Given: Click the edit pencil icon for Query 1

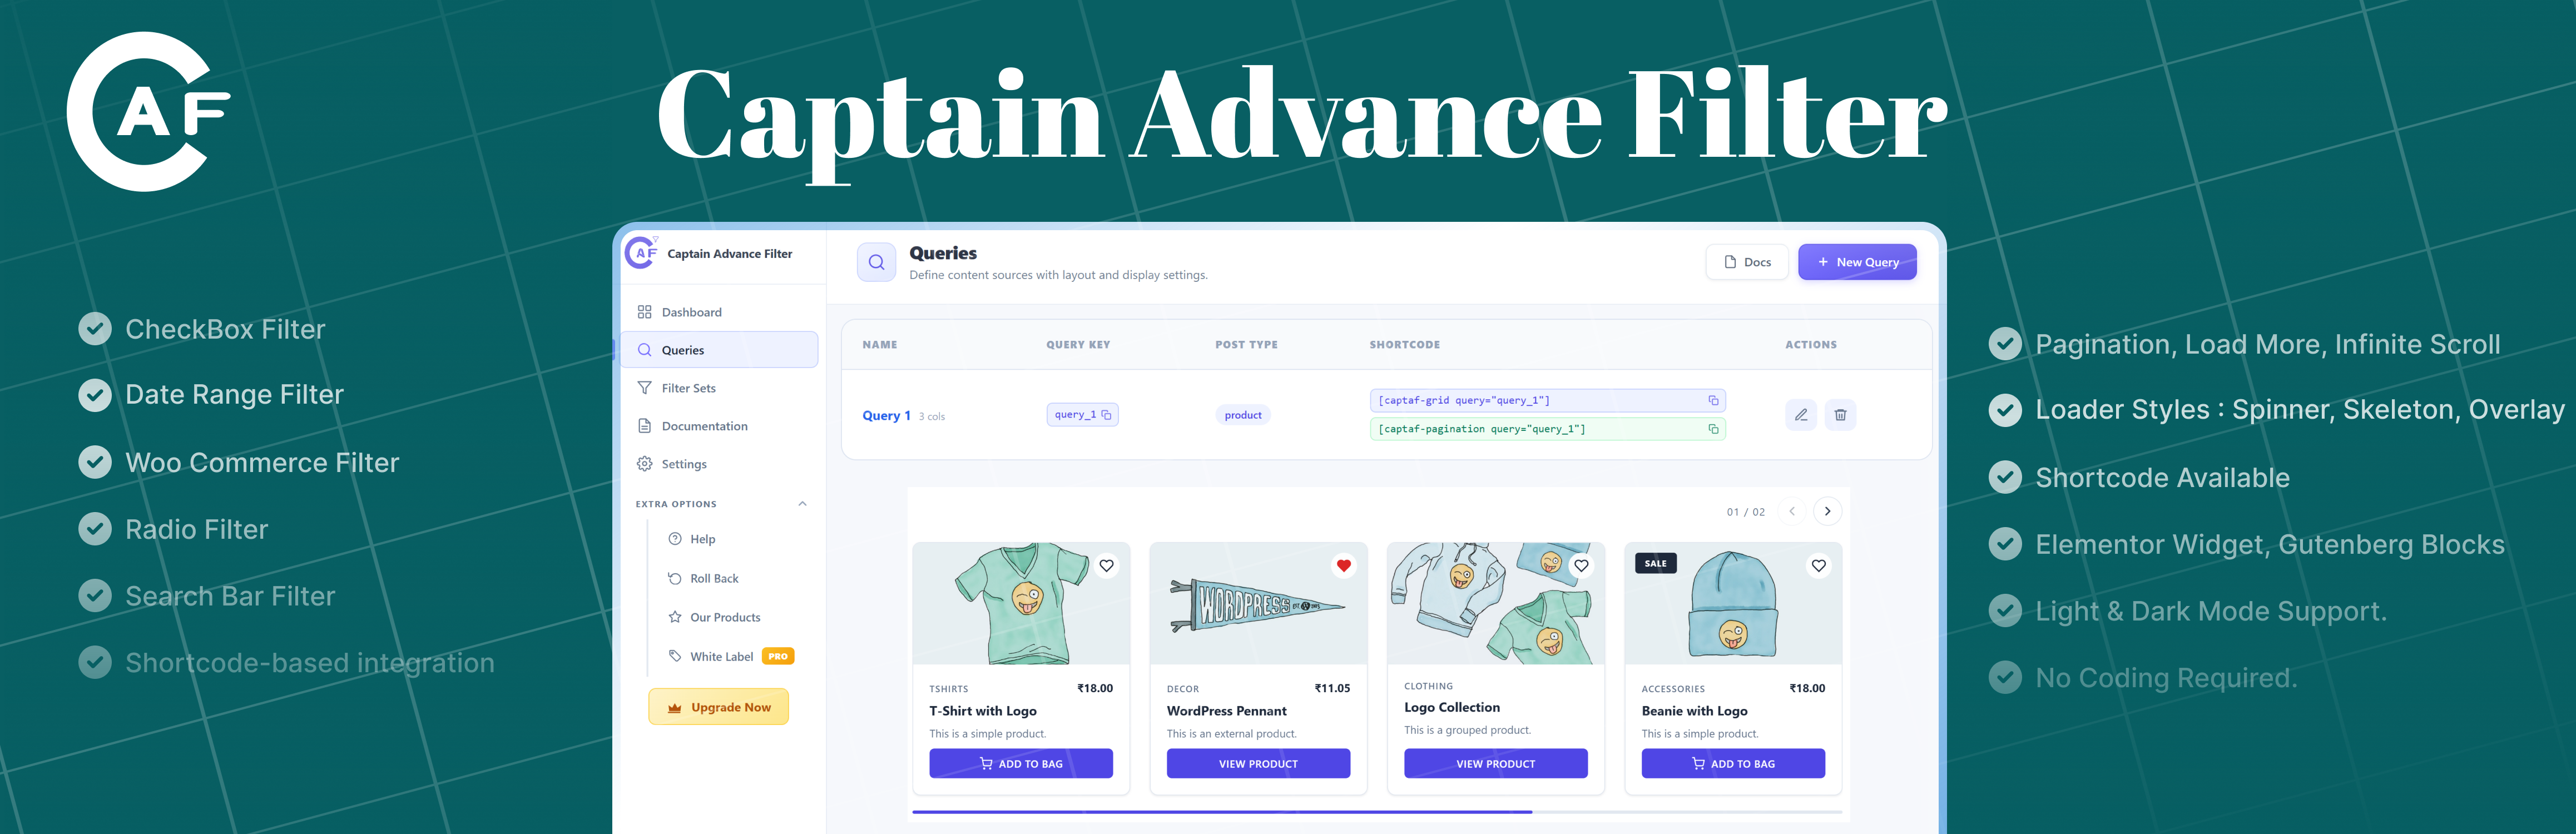Looking at the screenshot, I should pos(1800,415).
